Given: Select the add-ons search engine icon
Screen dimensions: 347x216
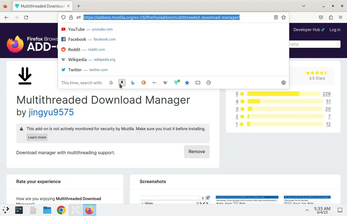Looking at the screenshot, I should click(177, 82).
